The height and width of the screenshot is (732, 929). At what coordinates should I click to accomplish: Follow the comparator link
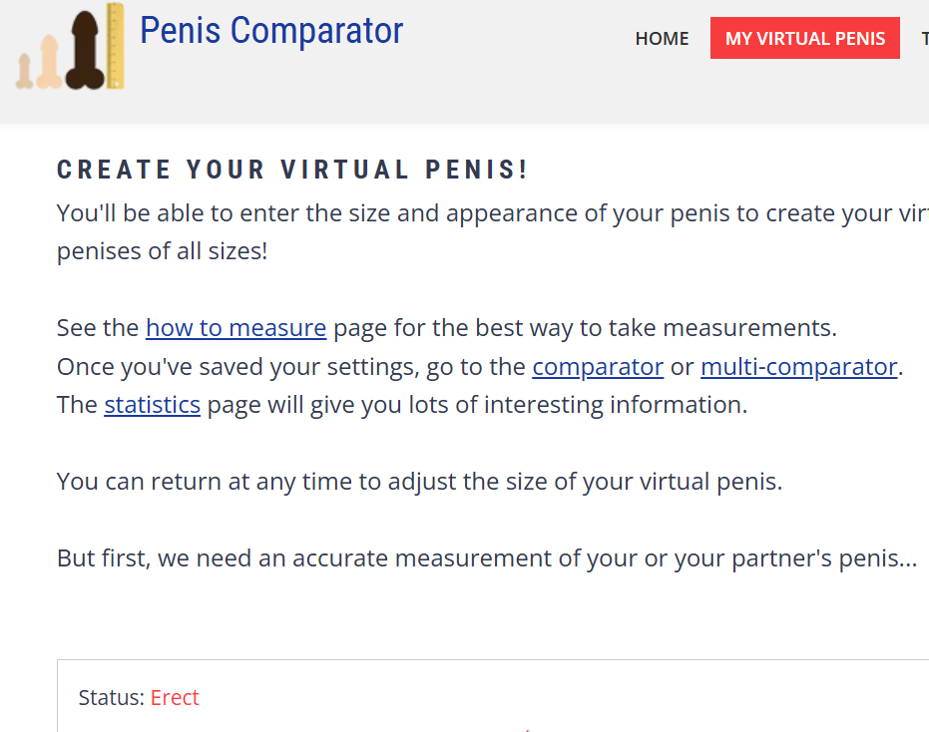click(x=597, y=366)
